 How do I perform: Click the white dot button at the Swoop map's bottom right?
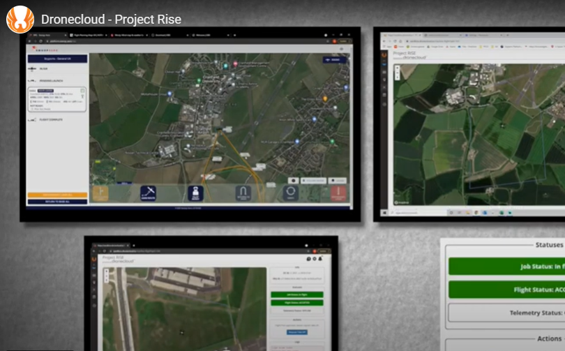pyautogui.click(x=293, y=181)
